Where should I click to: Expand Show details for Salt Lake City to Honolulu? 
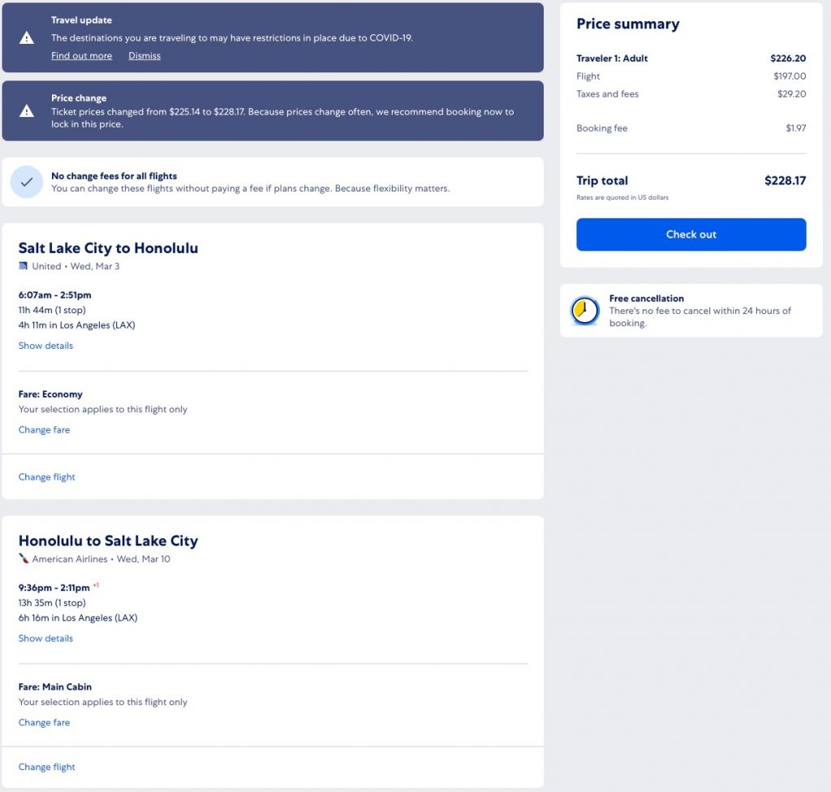(45, 346)
